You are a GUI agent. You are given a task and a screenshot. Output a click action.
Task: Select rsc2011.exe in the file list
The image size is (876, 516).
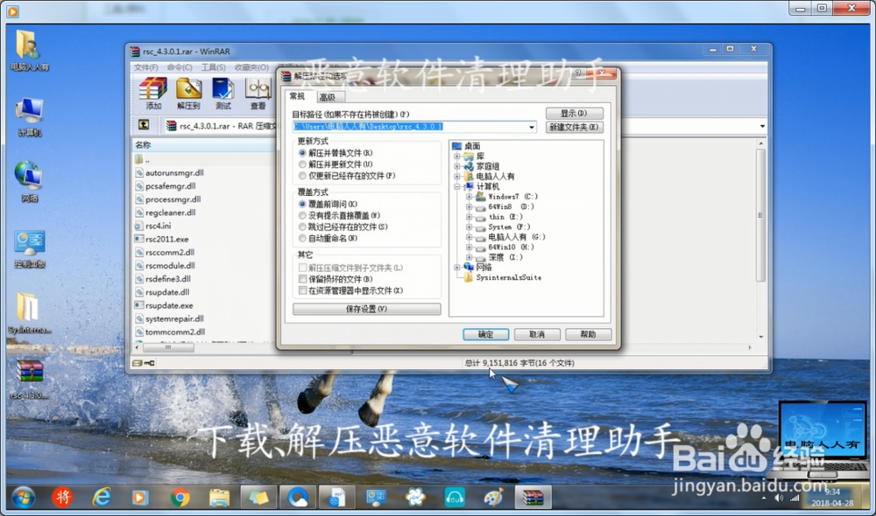tap(166, 240)
